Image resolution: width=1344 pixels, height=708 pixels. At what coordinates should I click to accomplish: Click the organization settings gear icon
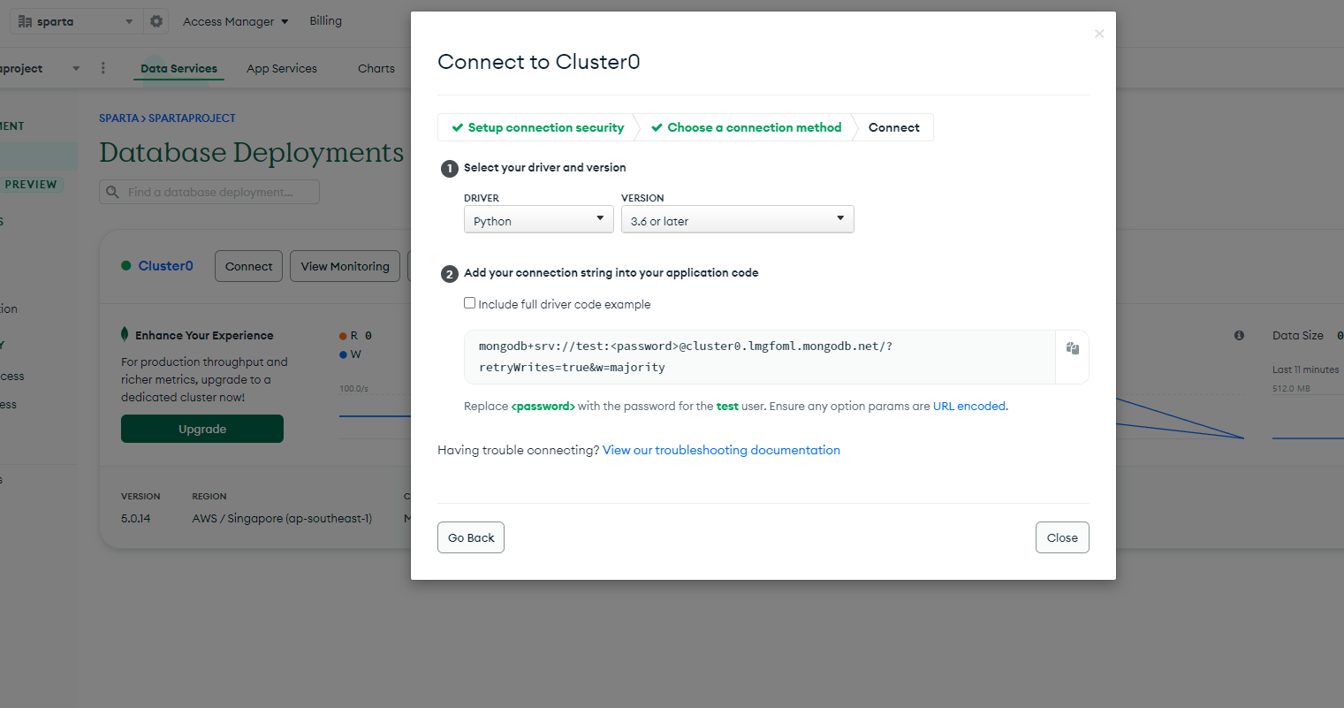click(x=156, y=21)
